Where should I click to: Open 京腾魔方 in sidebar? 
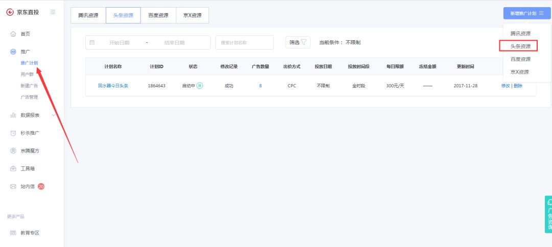[30, 151]
